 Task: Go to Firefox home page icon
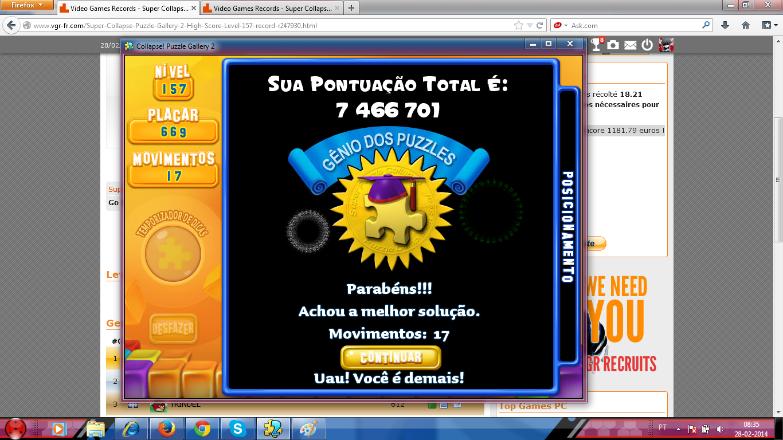coord(746,25)
